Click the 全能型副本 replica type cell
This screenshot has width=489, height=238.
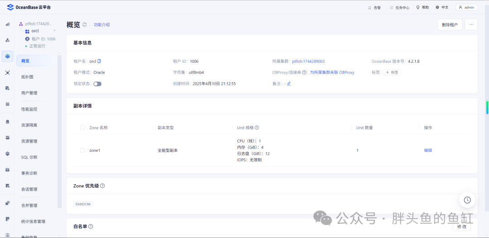[168, 150]
